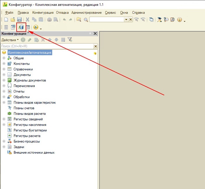Click the Find previous icon
205x189 pixels.
(x=143, y=20)
